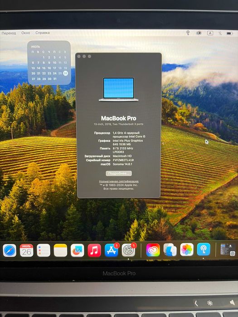Open the Справка menu
Screen dimensions: 238x317
[x=43, y=33]
